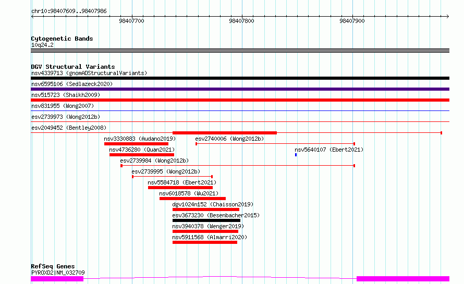Click the 98407900 ruler position label

[352, 21]
